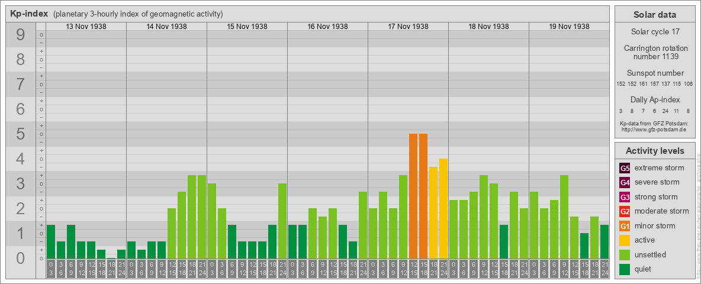Click the first orange bar on 17 Nov
Image resolution: width=701 pixels, height=284 pixels.
tap(413, 196)
